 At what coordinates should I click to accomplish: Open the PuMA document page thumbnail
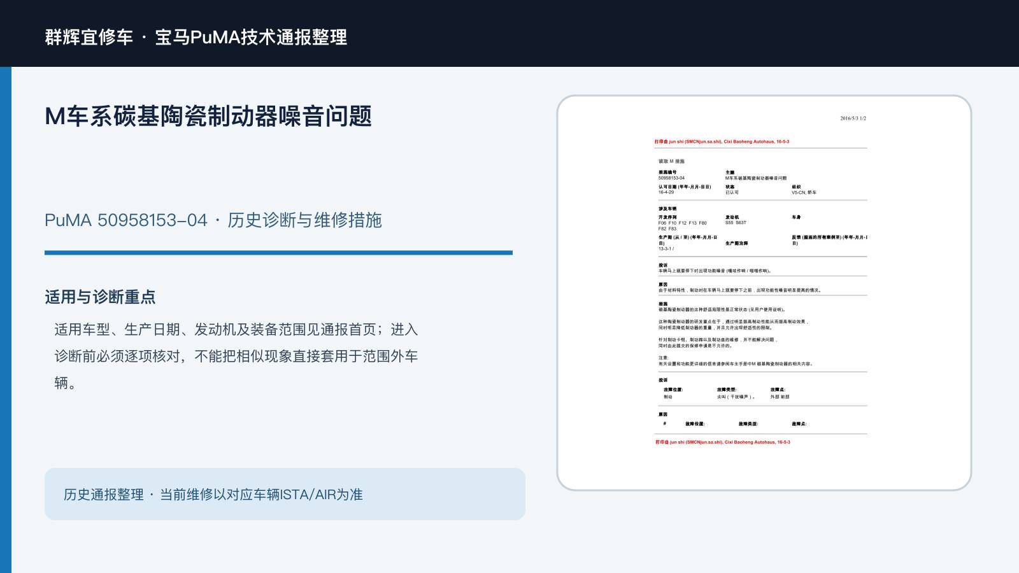(x=764, y=293)
